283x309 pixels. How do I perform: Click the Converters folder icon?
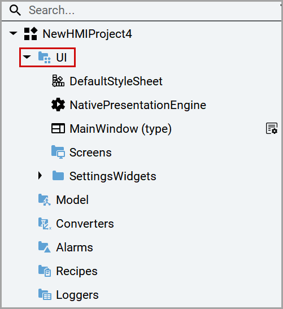click(x=45, y=224)
